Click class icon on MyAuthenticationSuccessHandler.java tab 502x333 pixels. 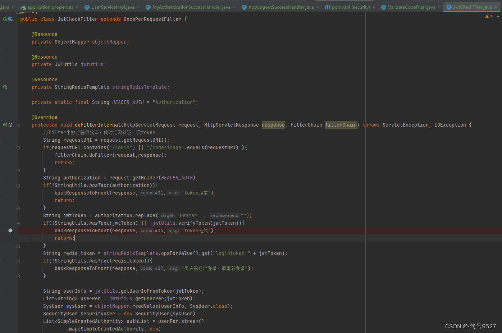148,7
